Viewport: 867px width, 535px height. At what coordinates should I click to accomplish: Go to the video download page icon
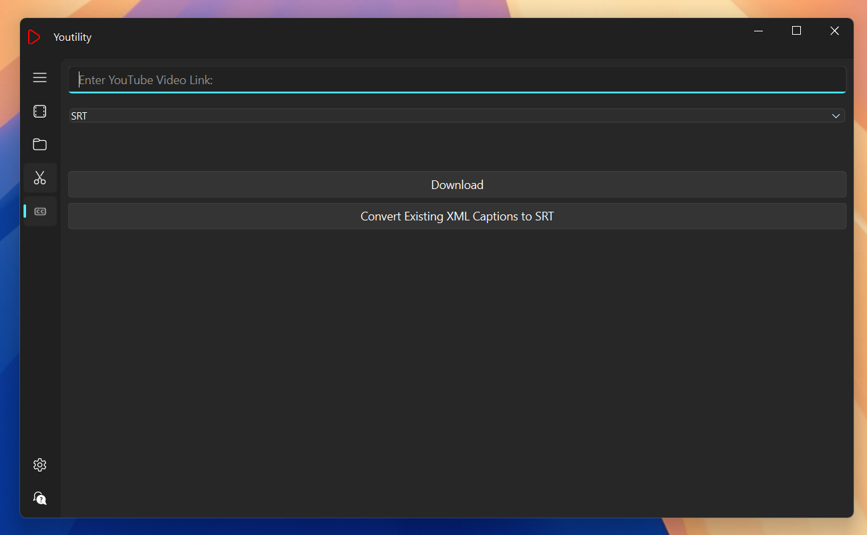pyautogui.click(x=40, y=112)
